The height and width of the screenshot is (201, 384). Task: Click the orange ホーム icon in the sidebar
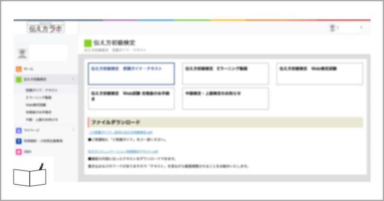tap(19, 69)
